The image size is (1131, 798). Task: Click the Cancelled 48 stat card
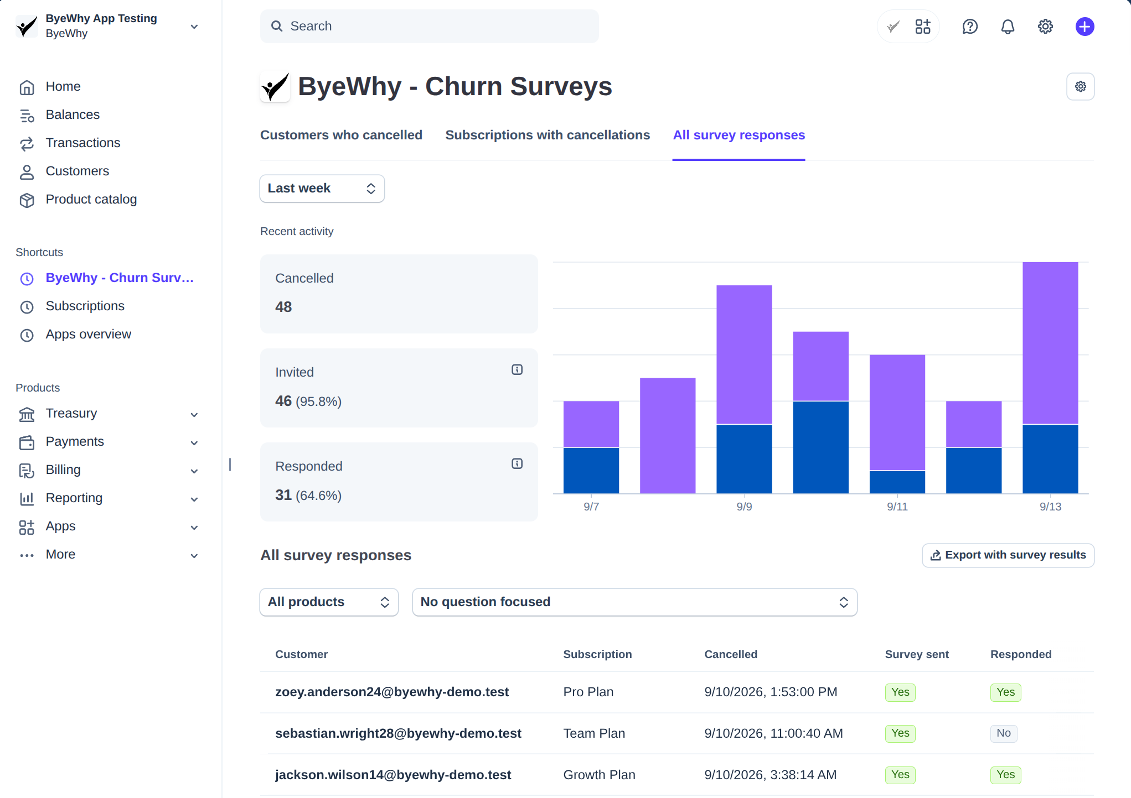pyautogui.click(x=399, y=294)
